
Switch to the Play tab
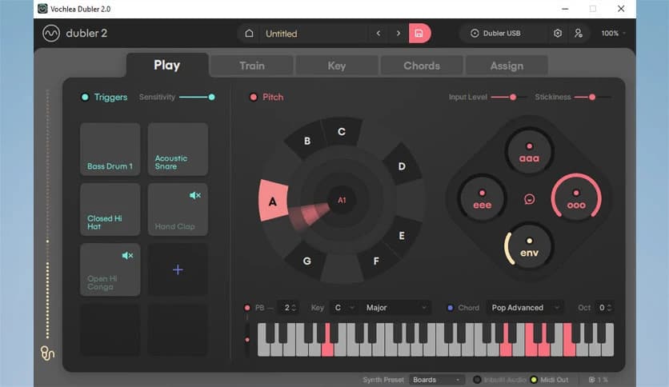pos(166,66)
